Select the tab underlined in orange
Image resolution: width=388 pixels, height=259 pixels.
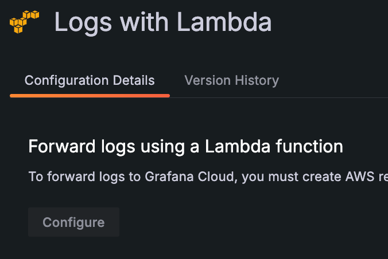pos(90,80)
